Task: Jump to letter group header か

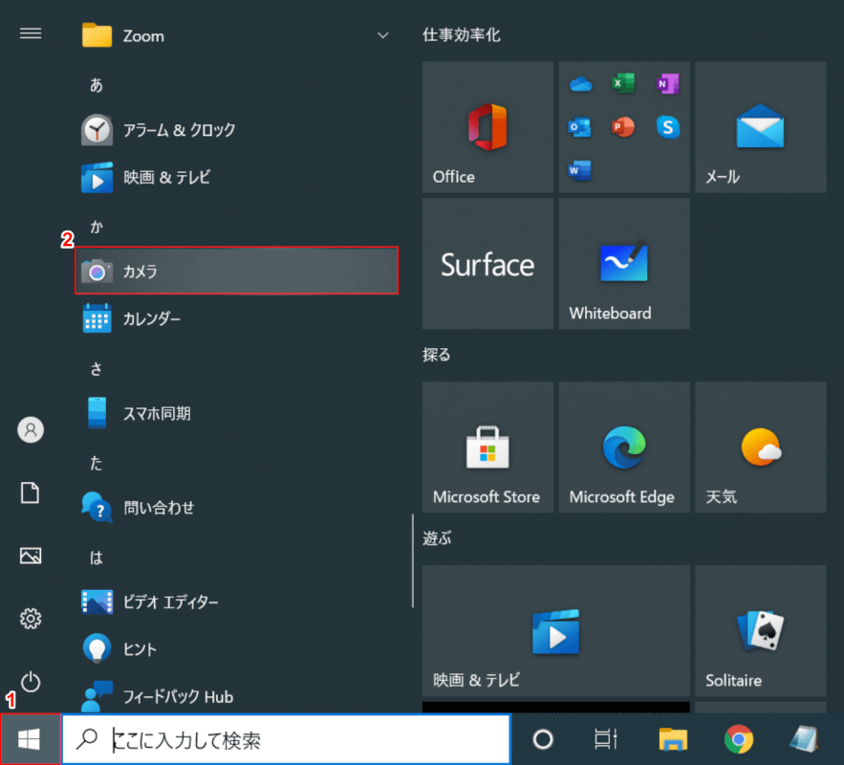Action: (x=97, y=226)
